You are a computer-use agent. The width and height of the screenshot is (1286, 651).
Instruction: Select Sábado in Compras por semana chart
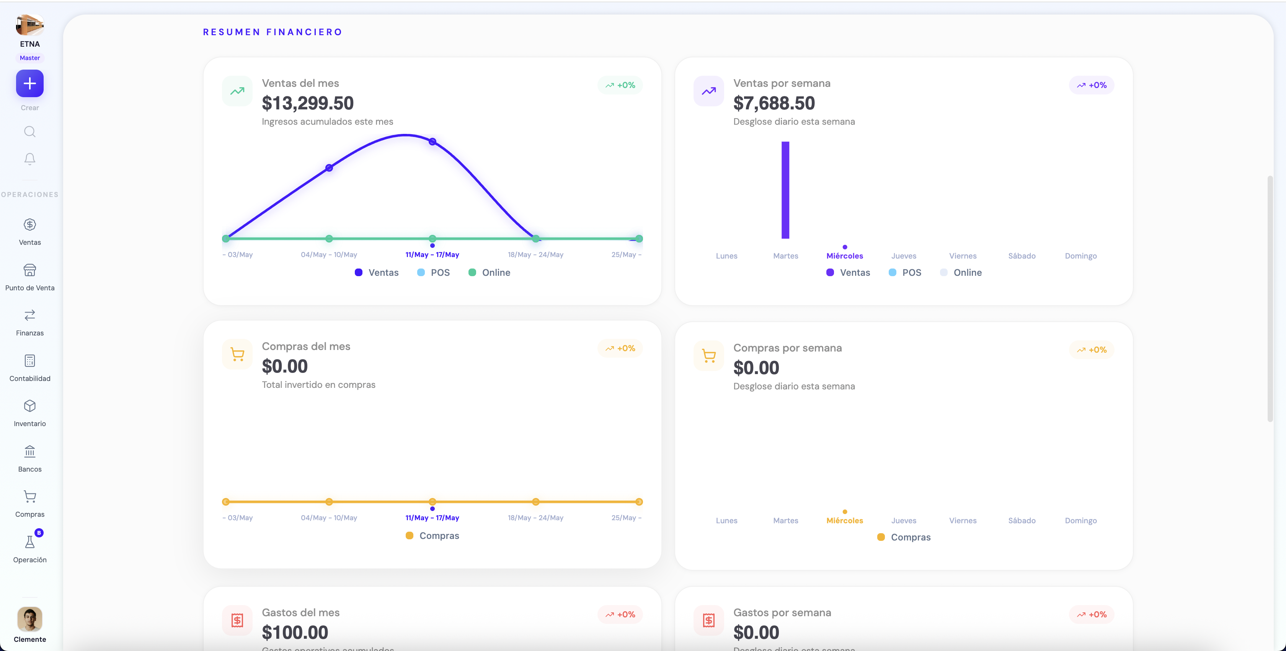(1022, 520)
